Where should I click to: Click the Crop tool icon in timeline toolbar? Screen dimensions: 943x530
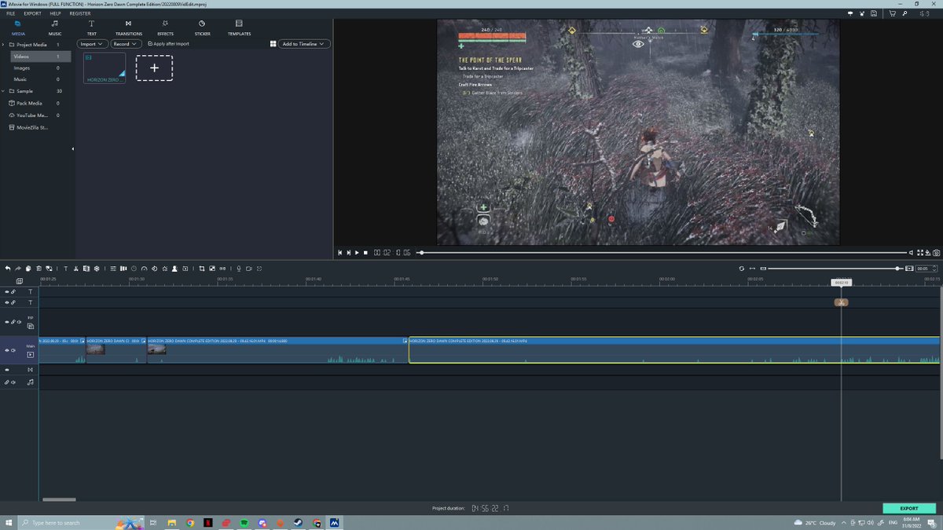click(x=202, y=269)
